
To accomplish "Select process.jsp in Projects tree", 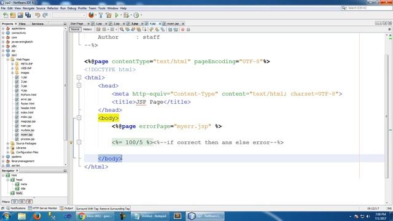I will (x=28, y=139).
